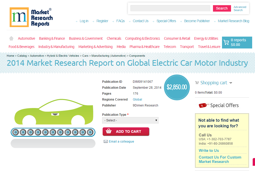Open the Publication Type select dropdown
Screen dimensions: 255x173
click(x=130, y=120)
